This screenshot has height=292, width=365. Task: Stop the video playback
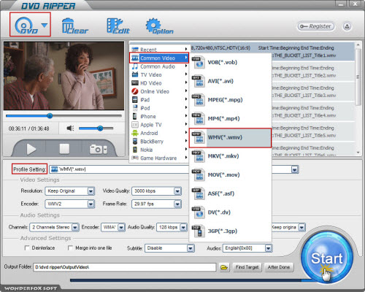pyautogui.click(x=64, y=148)
